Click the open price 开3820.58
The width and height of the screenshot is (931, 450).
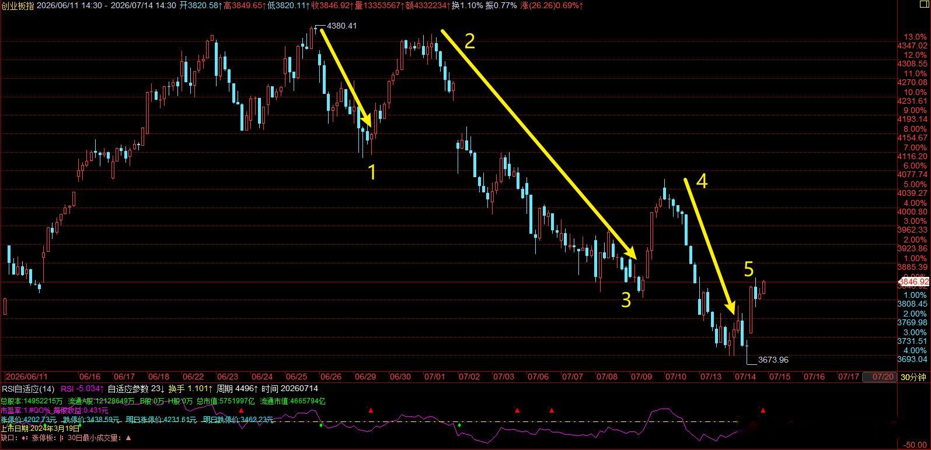[x=200, y=5]
